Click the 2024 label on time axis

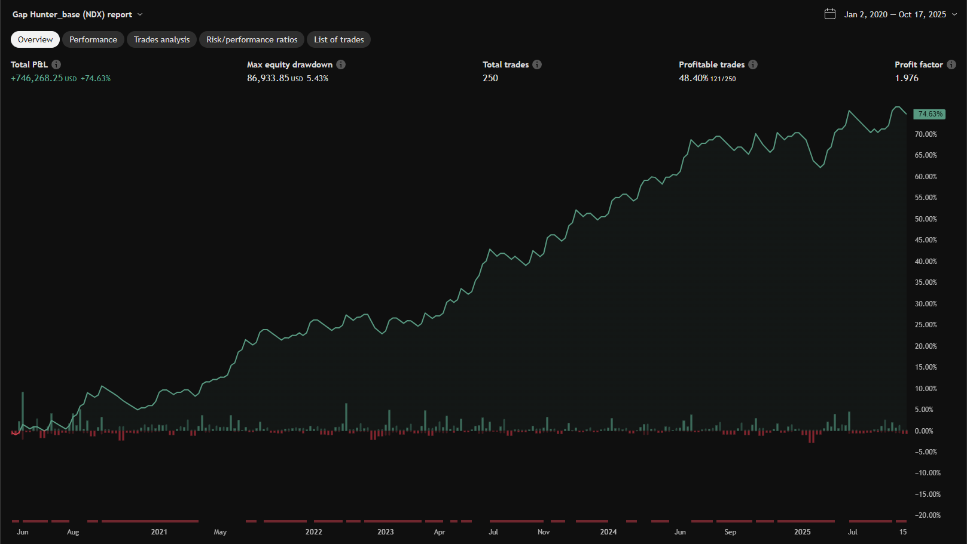point(608,532)
